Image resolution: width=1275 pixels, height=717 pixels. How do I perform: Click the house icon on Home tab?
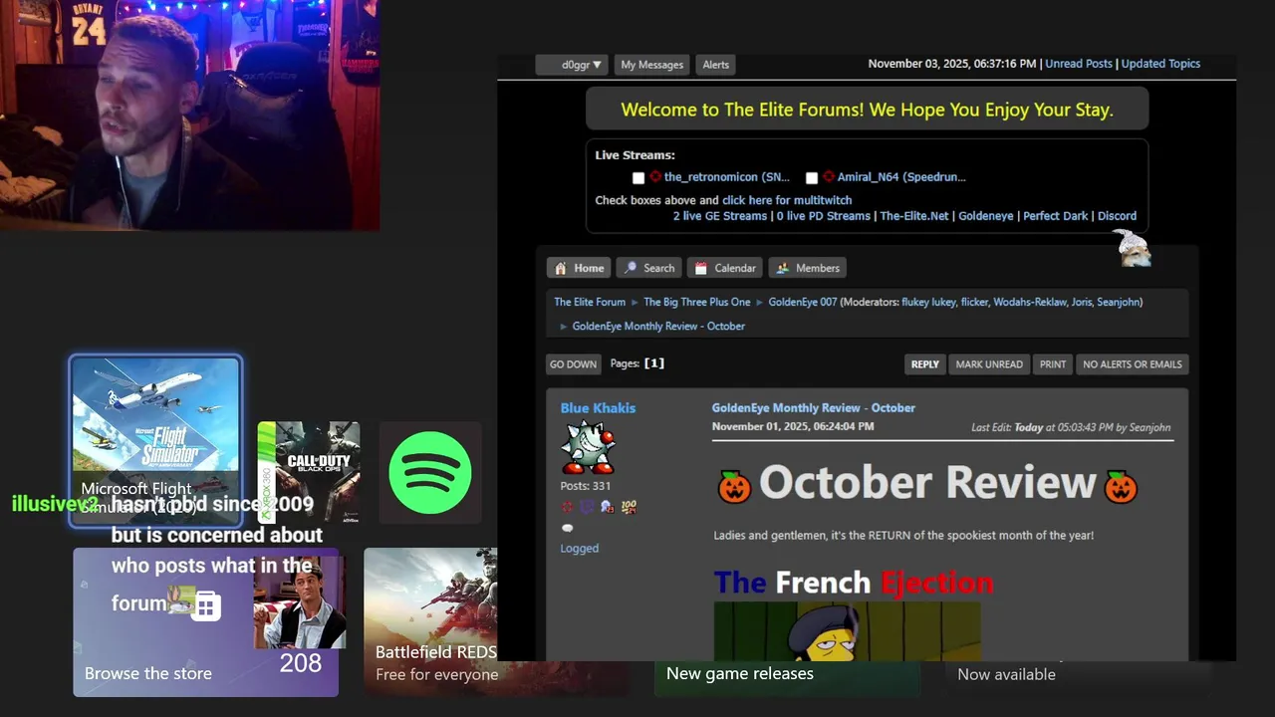[561, 268]
